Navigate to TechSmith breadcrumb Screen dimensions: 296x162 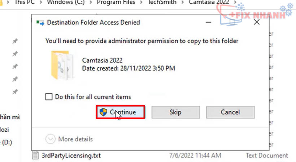[162, 2]
